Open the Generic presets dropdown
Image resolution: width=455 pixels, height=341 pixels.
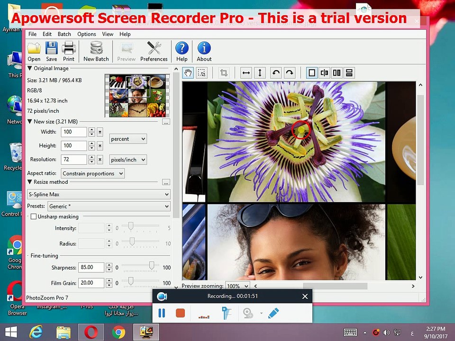tap(109, 206)
